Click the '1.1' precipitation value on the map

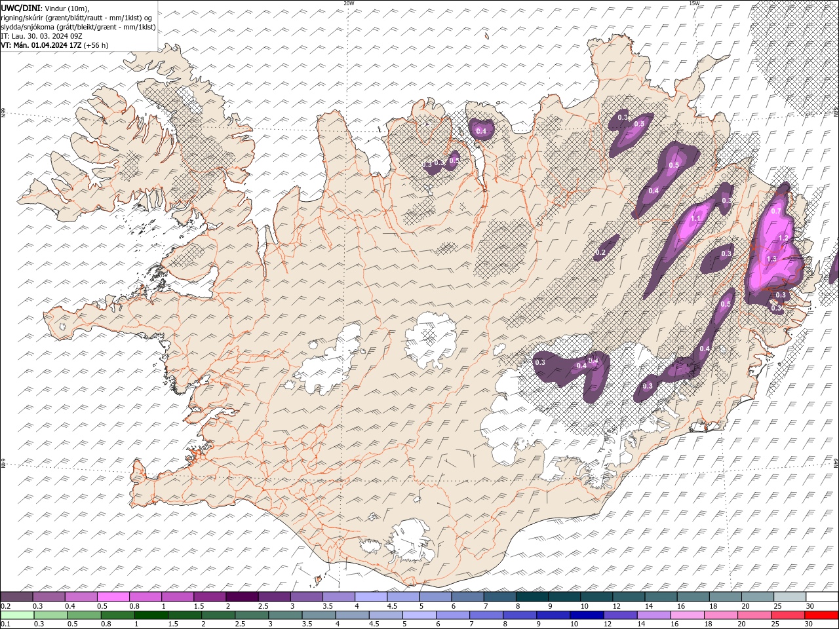(x=696, y=219)
